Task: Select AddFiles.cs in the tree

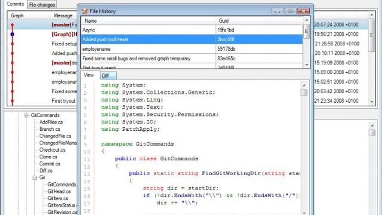Action: [51, 122]
